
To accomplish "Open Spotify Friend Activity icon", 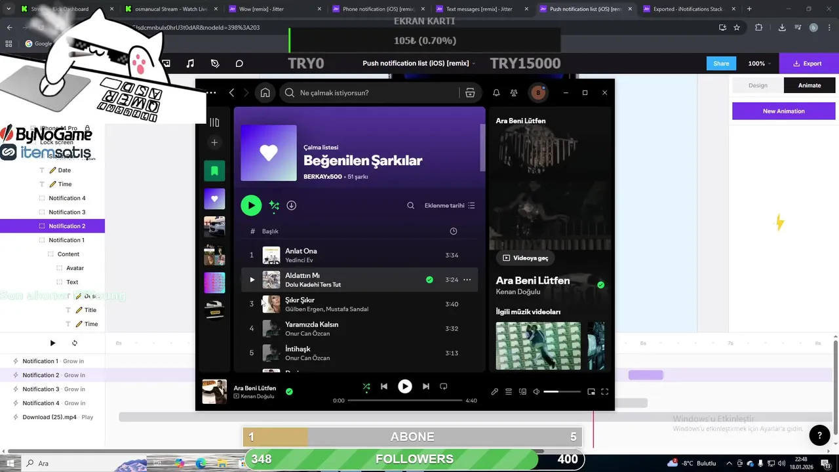I will click(514, 93).
